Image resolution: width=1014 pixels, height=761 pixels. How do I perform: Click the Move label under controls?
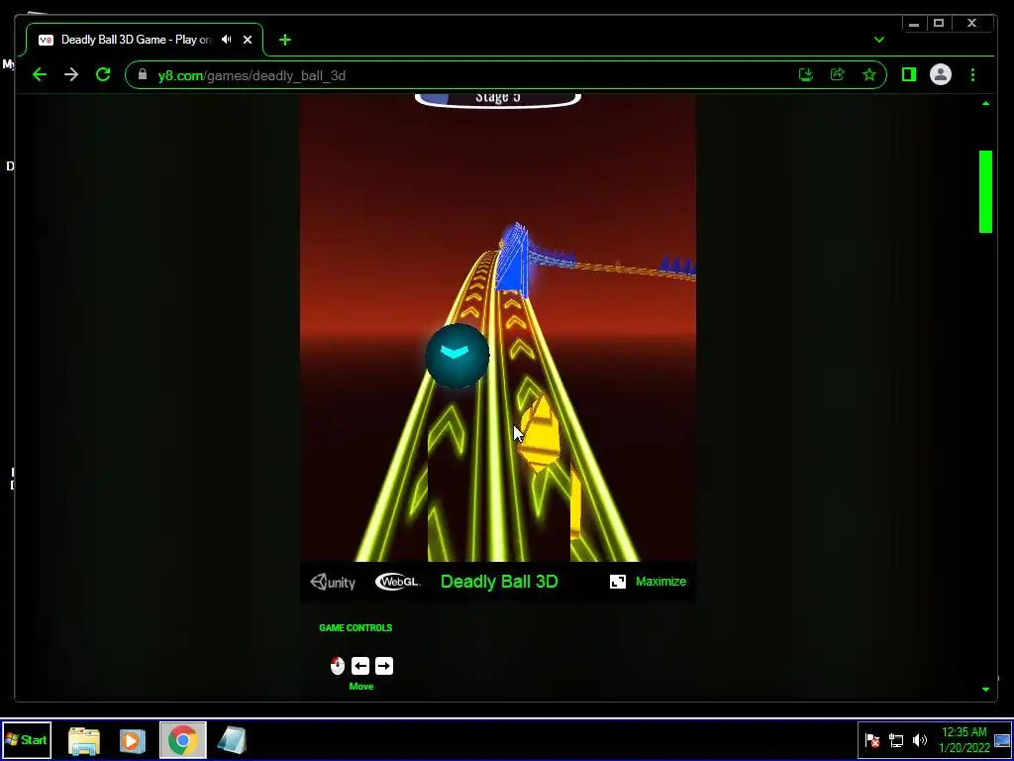(x=360, y=687)
